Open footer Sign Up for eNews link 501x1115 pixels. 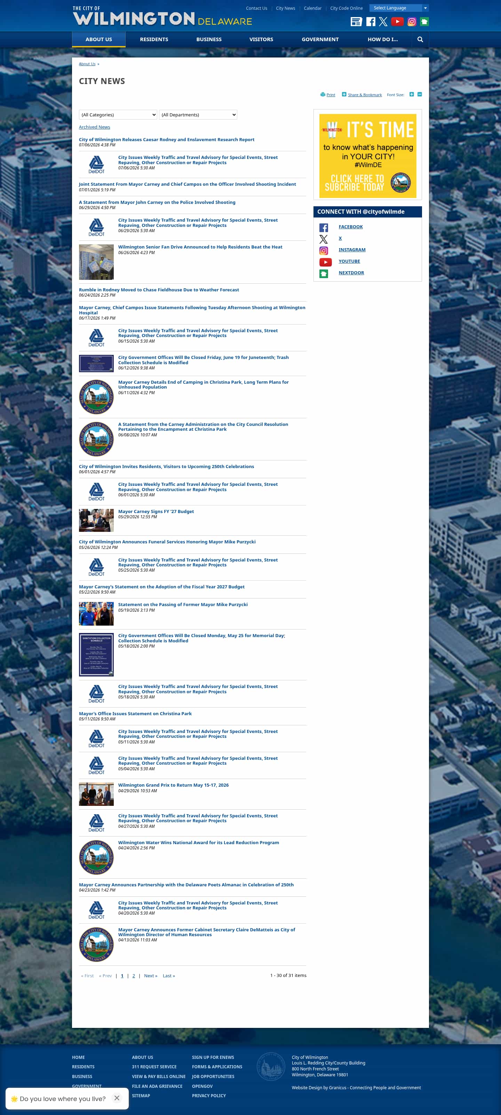pyautogui.click(x=213, y=1057)
